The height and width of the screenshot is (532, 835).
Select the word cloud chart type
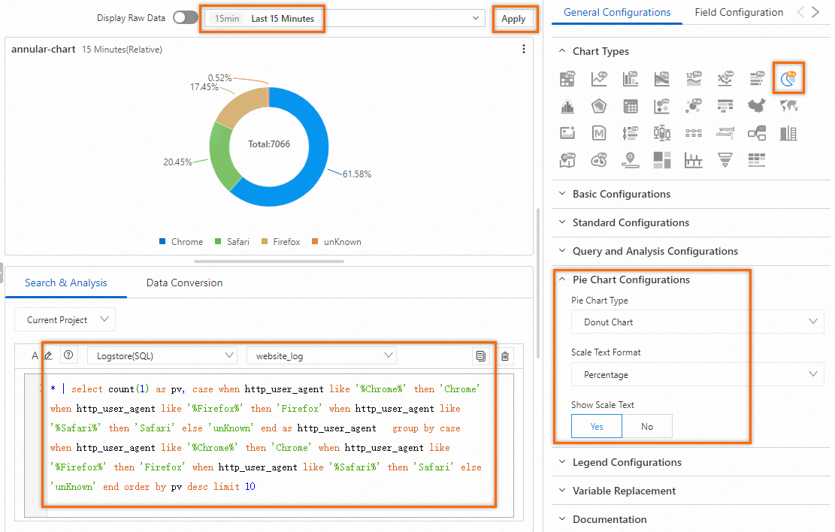pyautogui.click(x=725, y=132)
